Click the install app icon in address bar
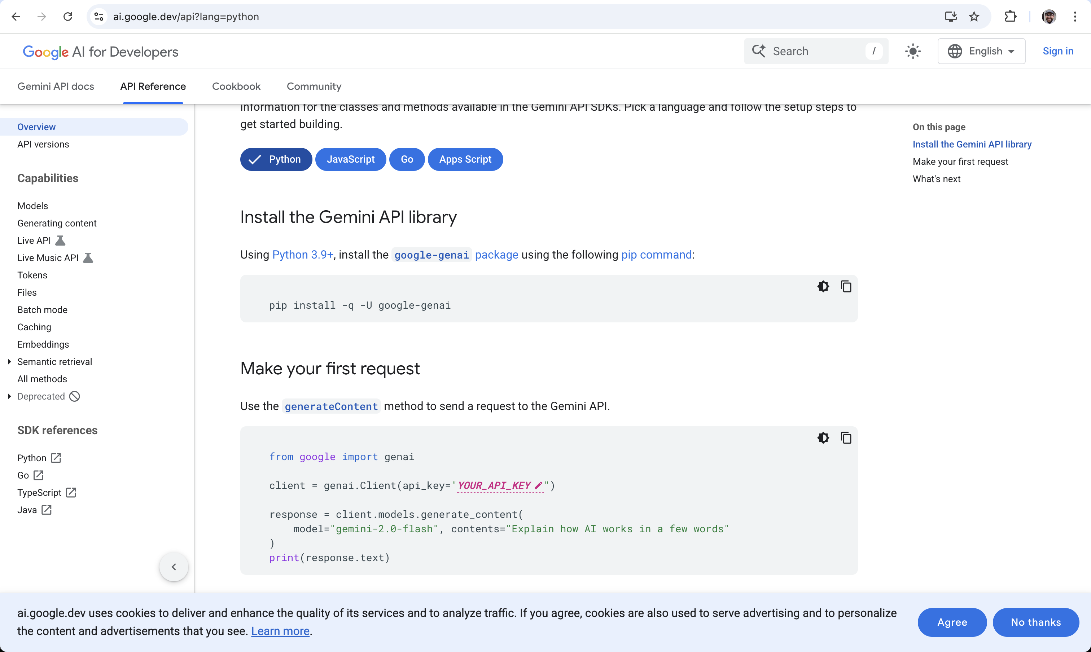This screenshot has height=652, width=1091. (x=951, y=17)
